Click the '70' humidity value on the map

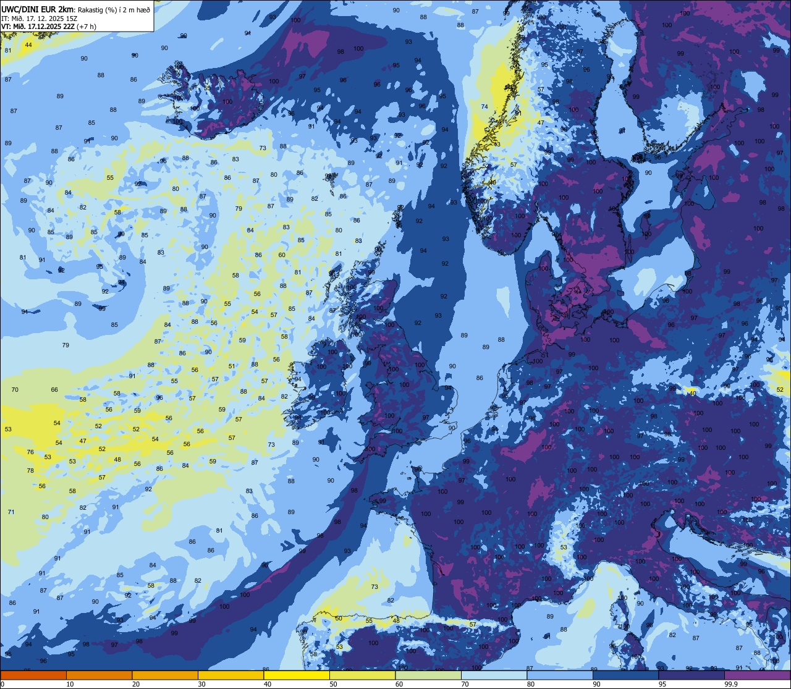coord(15,390)
